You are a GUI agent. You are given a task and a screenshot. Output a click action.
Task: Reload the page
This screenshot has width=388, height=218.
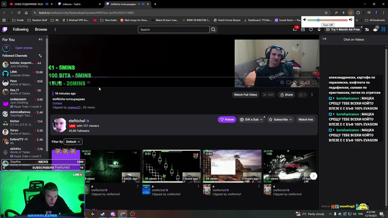pyautogui.click(x=19, y=13)
